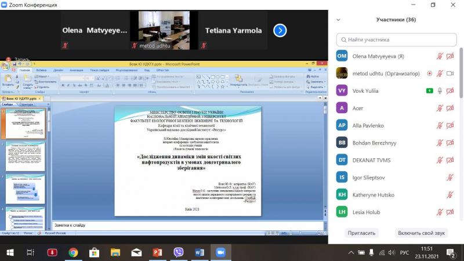Screen dimensions: 464x261
Task: Click Включить свой звук button
Action: pos(421,233)
